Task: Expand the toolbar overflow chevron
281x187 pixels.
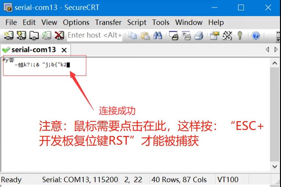Action: pyautogui.click(x=278, y=36)
